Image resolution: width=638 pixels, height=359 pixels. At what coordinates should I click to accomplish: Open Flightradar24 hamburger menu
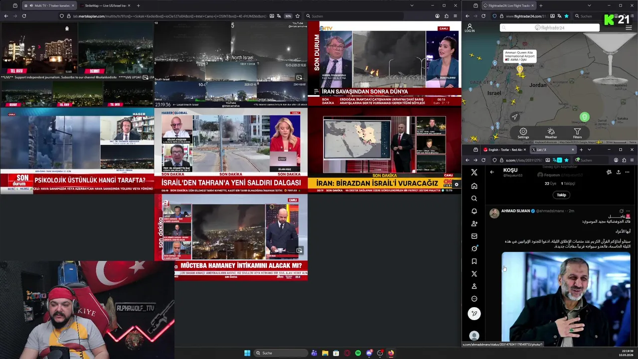[x=629, y=28]
